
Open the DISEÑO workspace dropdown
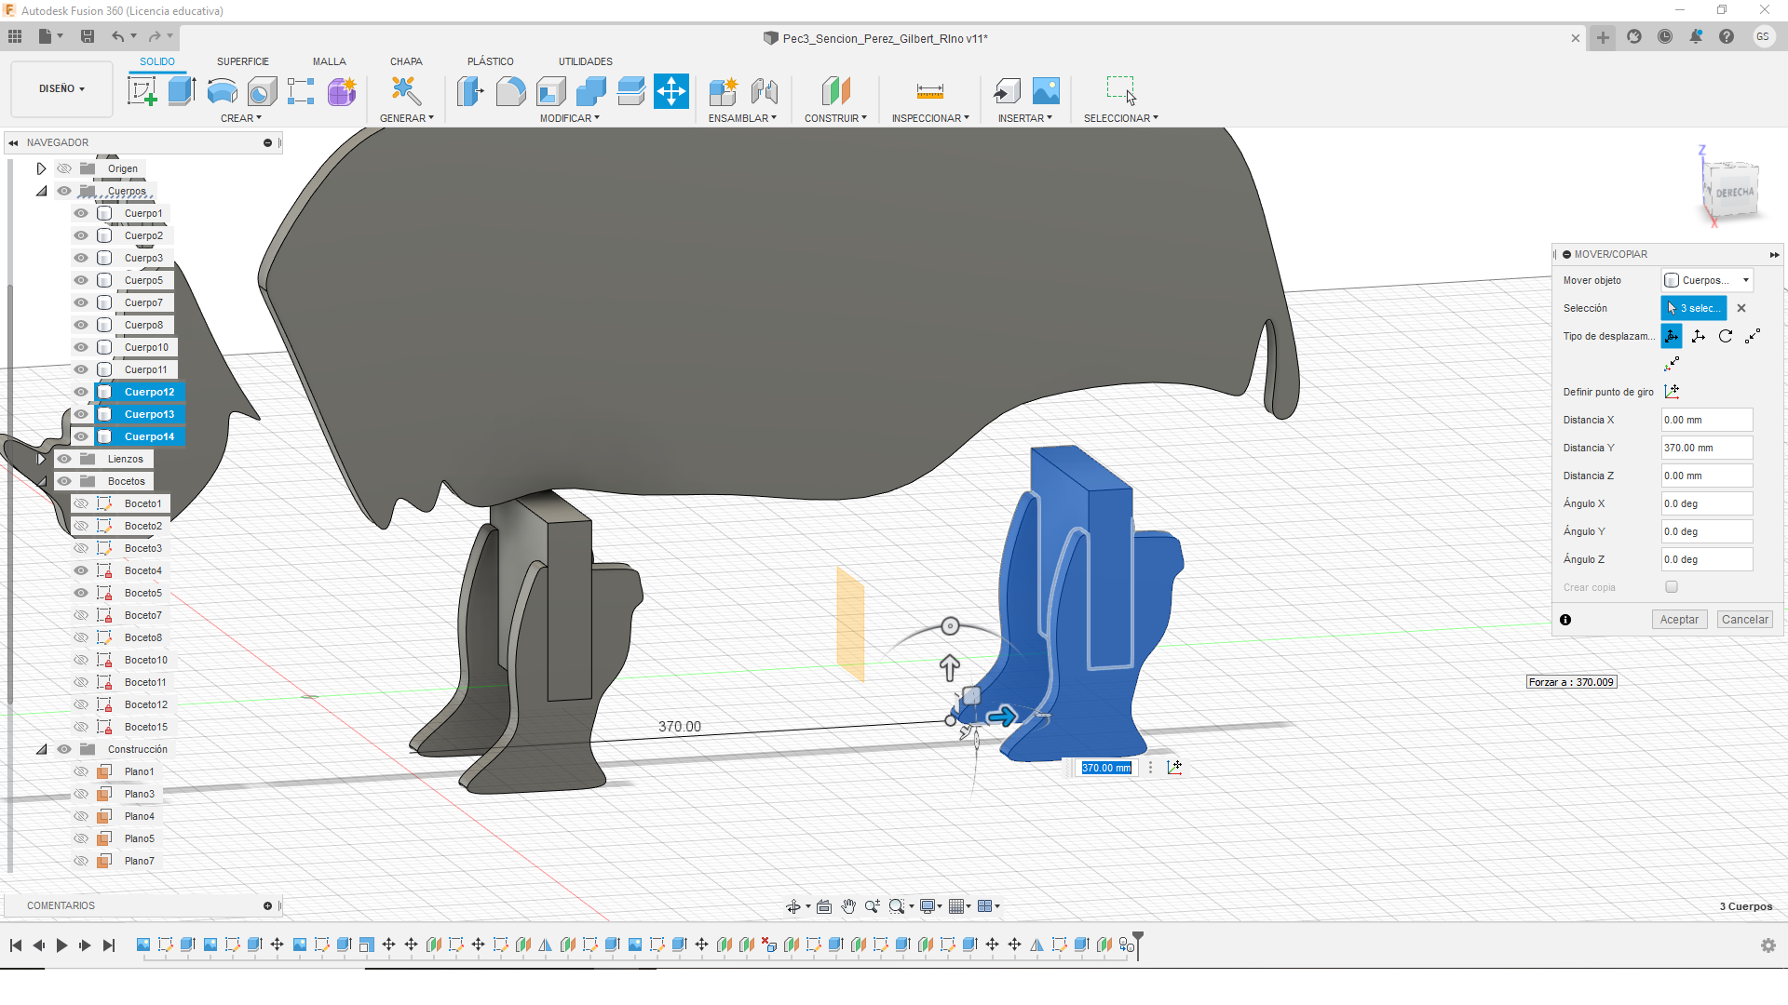pos(61,89)
